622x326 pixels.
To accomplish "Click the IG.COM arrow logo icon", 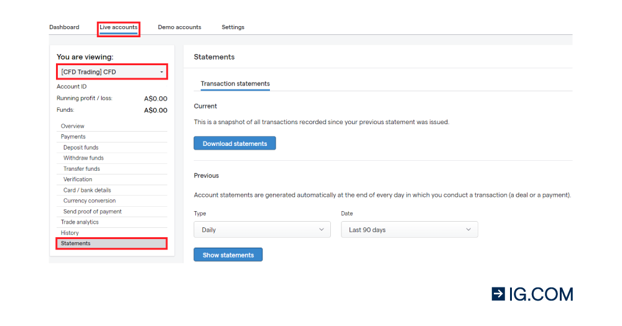I will coord(498,294).
